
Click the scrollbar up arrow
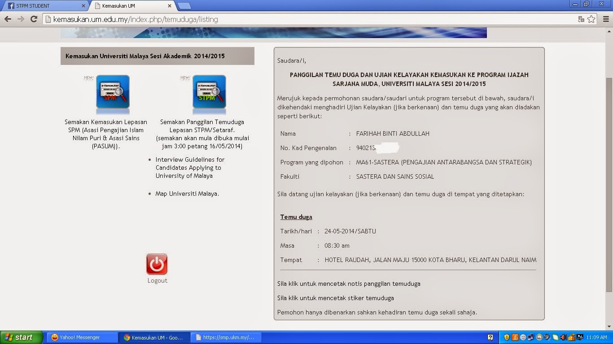pos(609,30)
